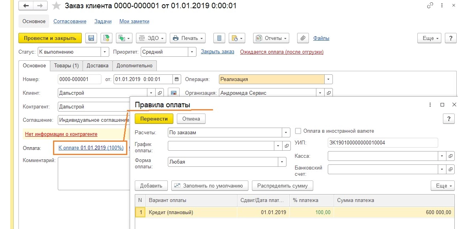Screen dimensions: 472x229
Task: Expand the Приоритет dropdown
Action: coord(192,52)
